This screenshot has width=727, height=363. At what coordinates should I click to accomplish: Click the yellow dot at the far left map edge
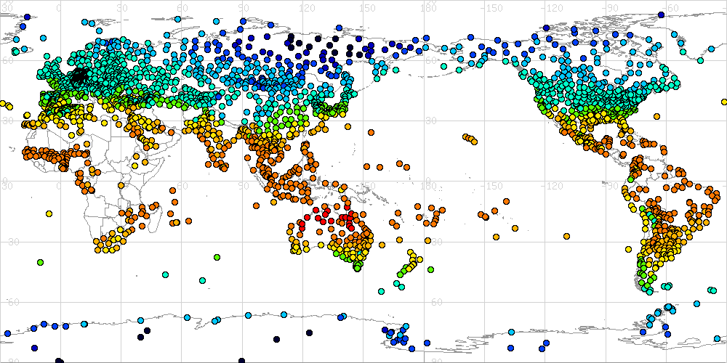[2, 103]
